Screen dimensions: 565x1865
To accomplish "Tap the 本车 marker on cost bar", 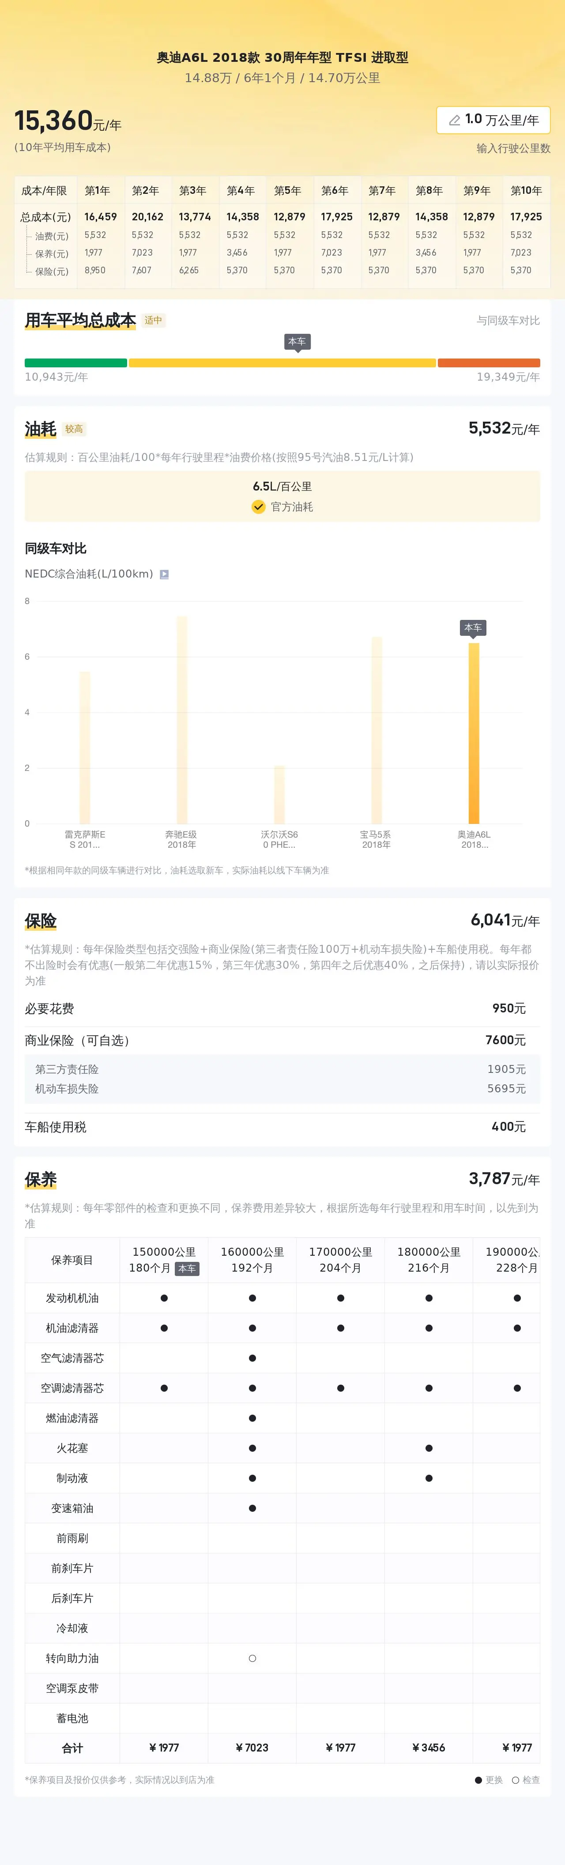I will pos(298,342).
